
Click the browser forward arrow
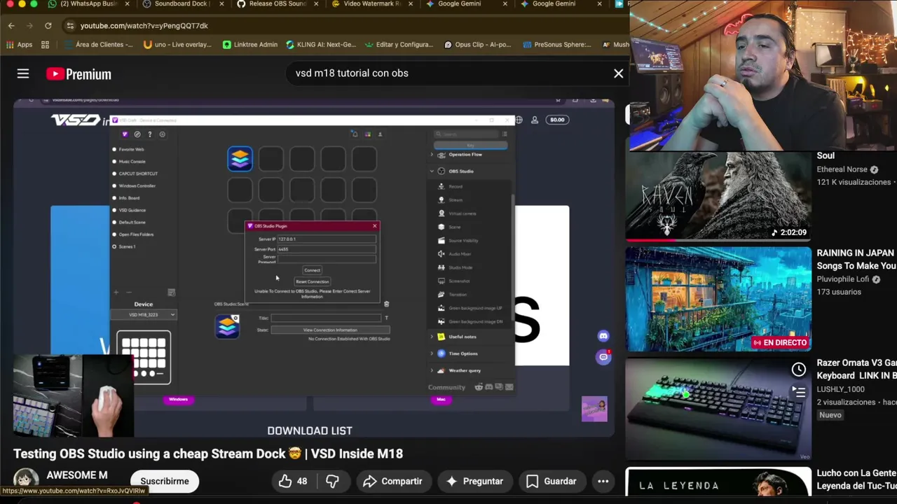29,25
